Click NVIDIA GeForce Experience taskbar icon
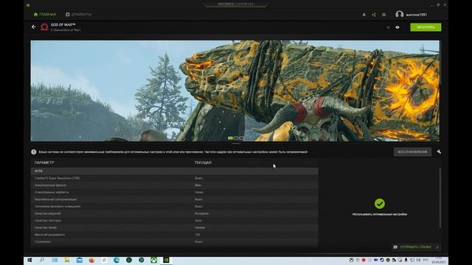This screenshot has width=472, height=265. 166,260
